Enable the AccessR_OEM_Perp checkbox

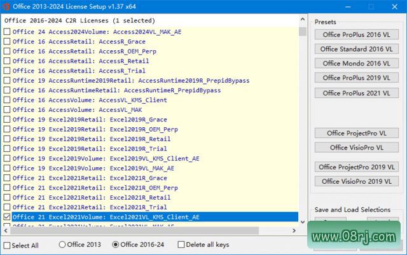[x=7, y=51]
